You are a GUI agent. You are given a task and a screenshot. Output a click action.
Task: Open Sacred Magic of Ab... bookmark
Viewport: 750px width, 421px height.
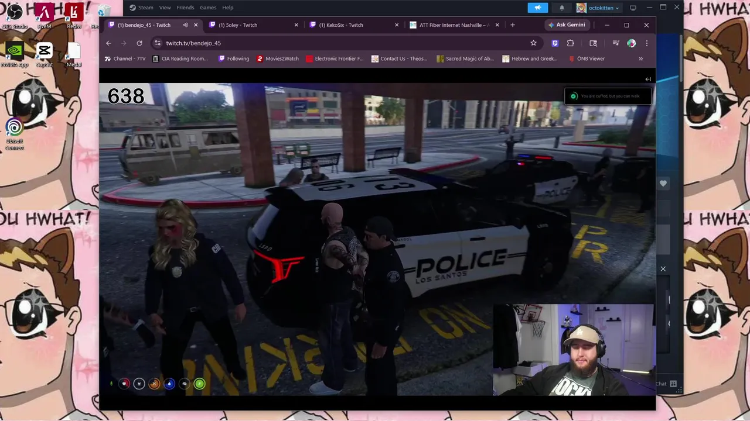(x=465, y=58)
